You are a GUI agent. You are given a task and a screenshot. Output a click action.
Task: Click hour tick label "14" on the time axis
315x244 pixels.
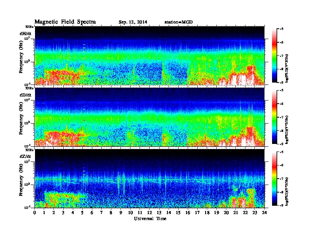coord(169,213)
